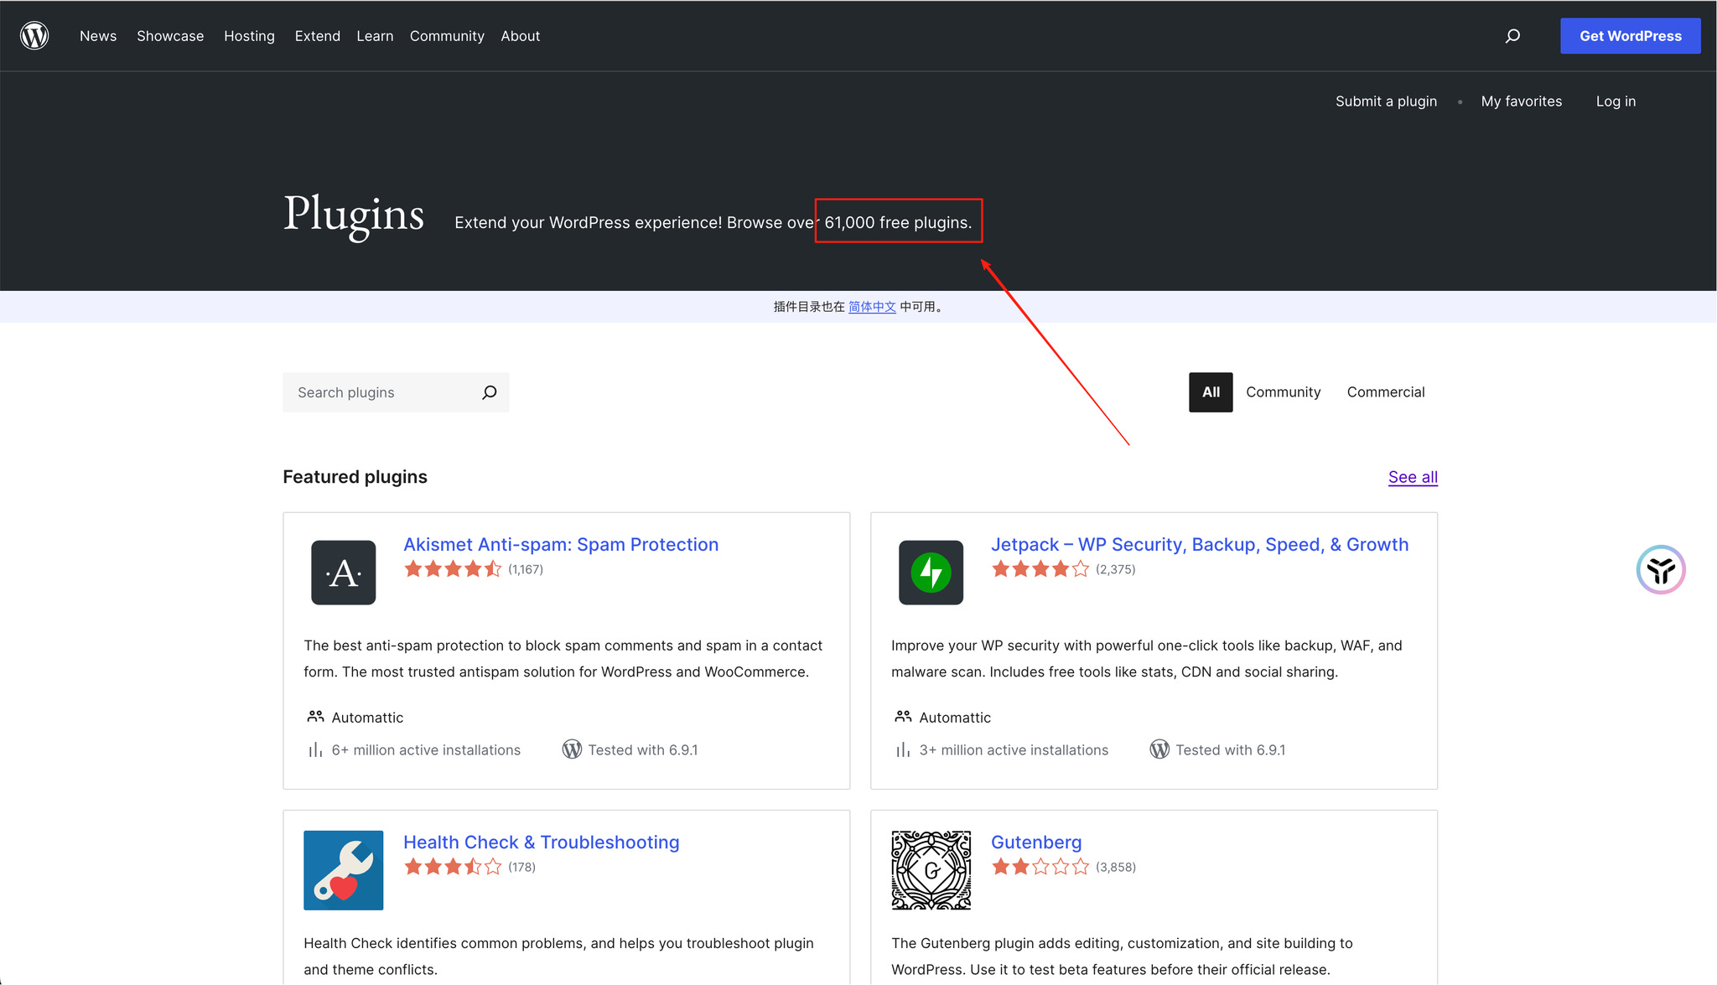Click the WordPress logo in header

[x=34, y=35]
